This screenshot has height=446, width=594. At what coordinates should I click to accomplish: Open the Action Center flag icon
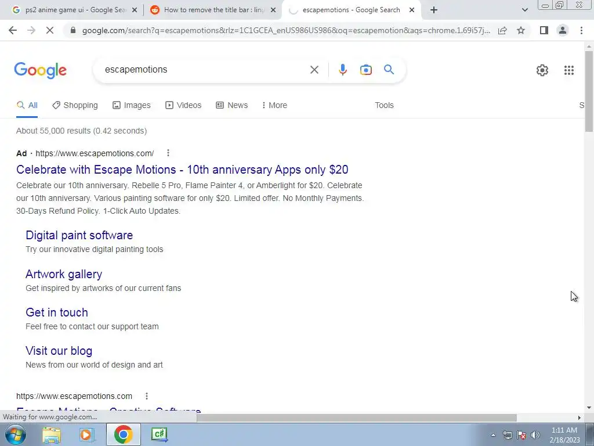521,435
